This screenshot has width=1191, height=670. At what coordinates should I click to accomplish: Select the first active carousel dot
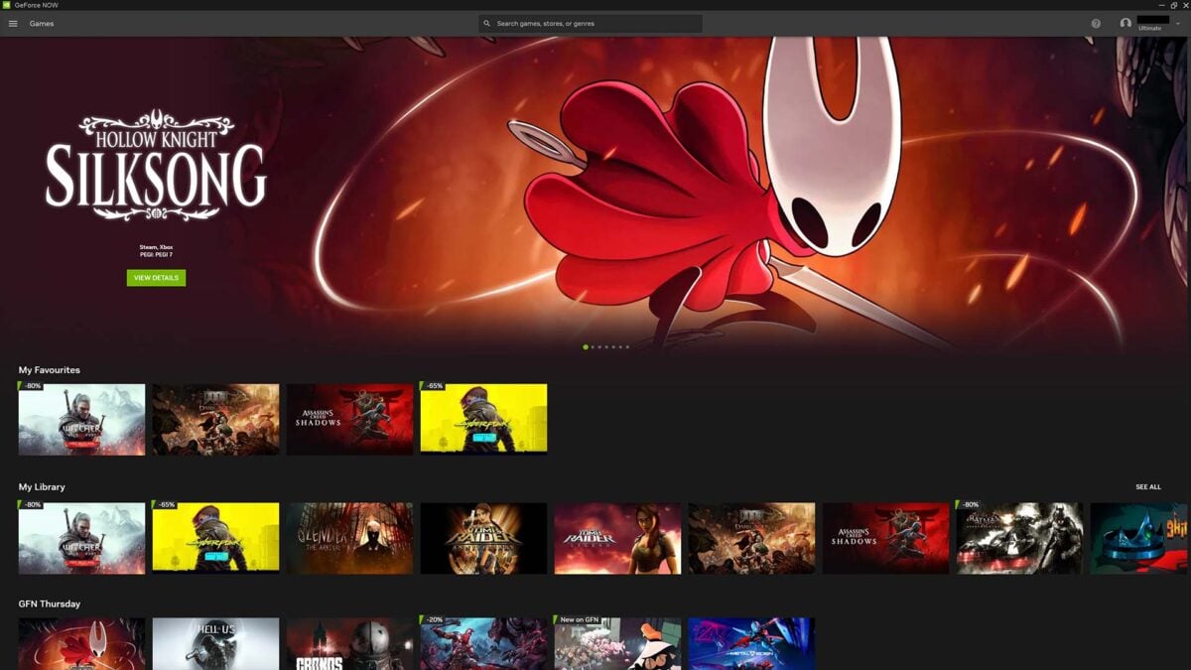(x=586, y=347)
